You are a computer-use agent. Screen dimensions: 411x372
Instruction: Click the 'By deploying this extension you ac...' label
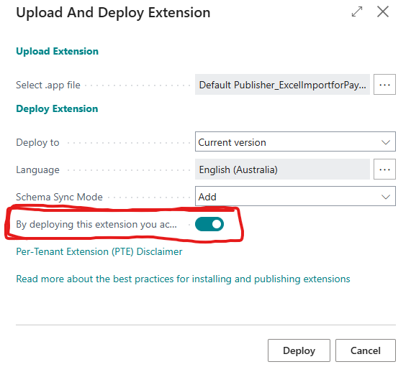(96, 225)
